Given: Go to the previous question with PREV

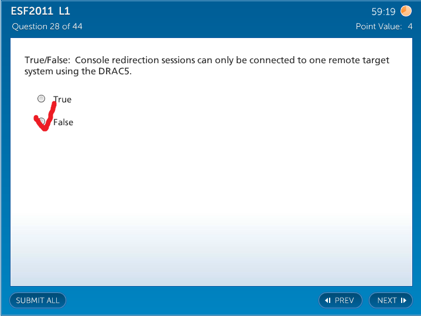Looking at the screenshot, I should pos(340,301).
